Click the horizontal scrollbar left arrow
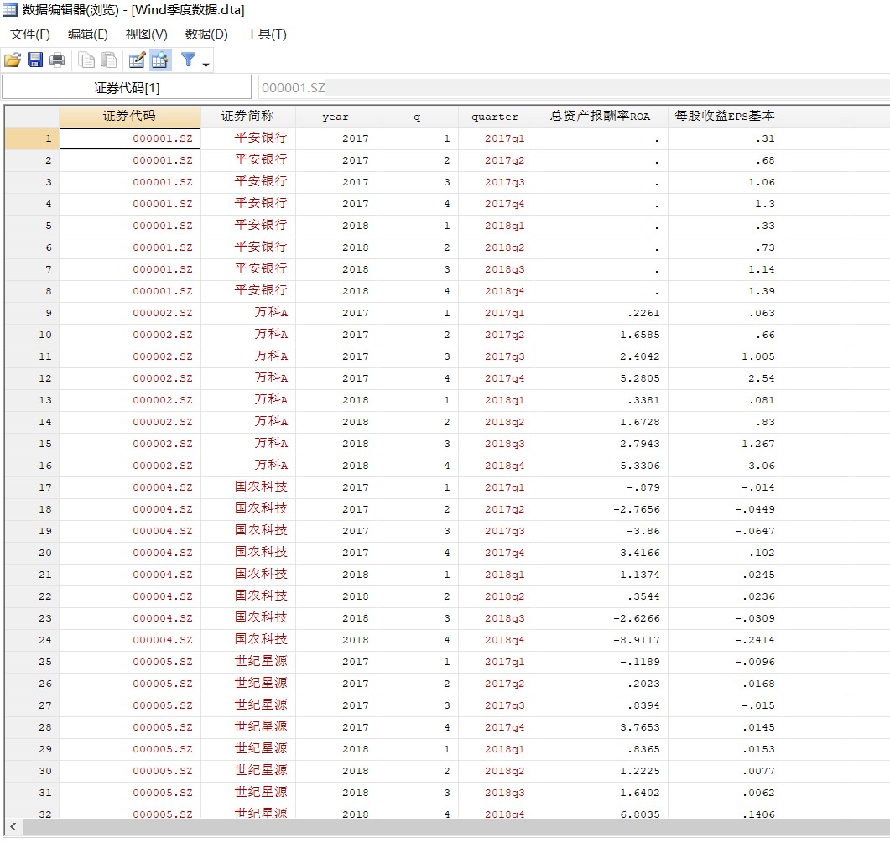This screenshot has width=890, height=843. coord(13,827)
